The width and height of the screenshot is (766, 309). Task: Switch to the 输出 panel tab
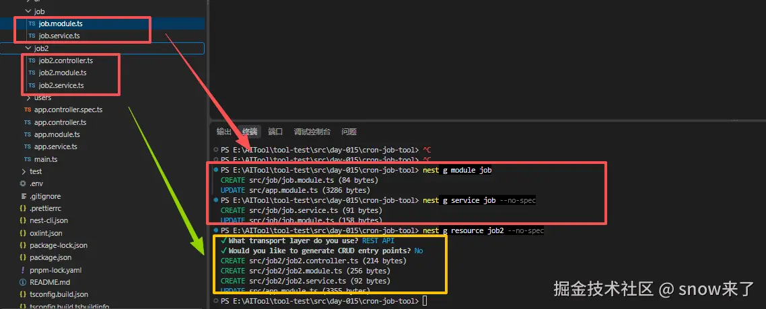click(224, 132)
